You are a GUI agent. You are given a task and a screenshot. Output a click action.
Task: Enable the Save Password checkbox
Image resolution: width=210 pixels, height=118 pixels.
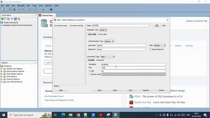pyautogui.click(x=151, y=49)
